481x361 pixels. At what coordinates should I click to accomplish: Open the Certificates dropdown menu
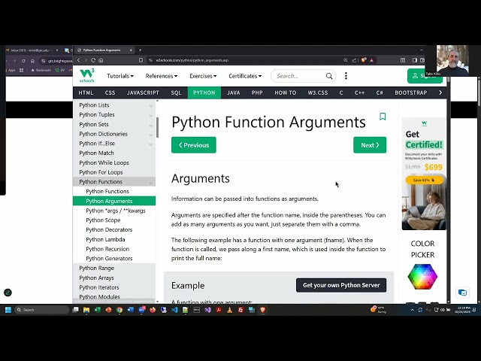coord(245,76)
